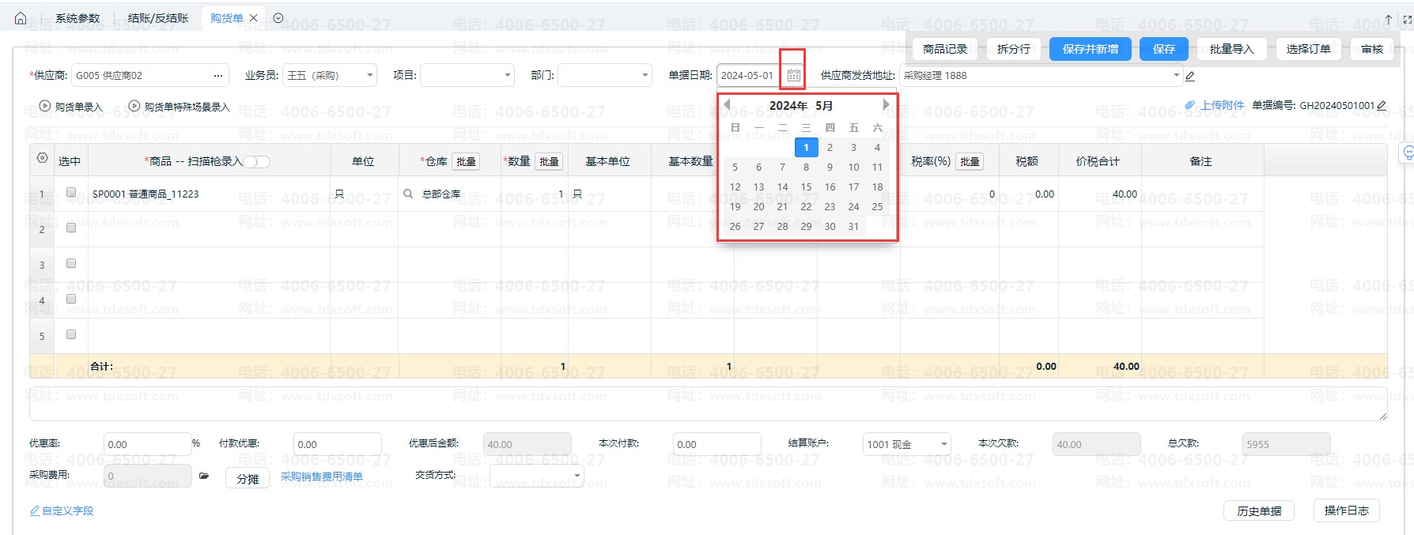
Task: Check the row 1 selection checkbox
Action: 71,192
